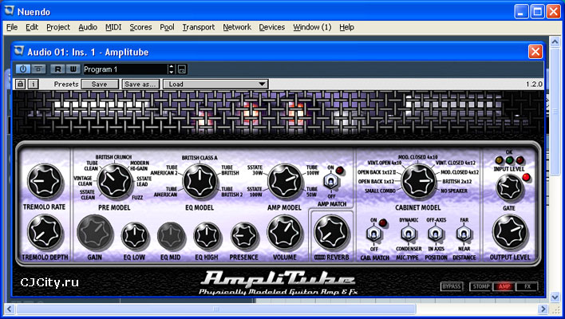This screenshot has width=565, height=319.
Task: Enable Read automation (R) button
Action: 58,69
